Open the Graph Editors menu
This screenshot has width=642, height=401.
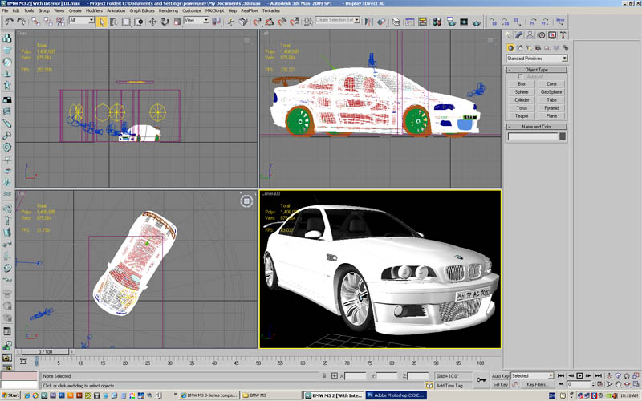[x=142, y=10]
